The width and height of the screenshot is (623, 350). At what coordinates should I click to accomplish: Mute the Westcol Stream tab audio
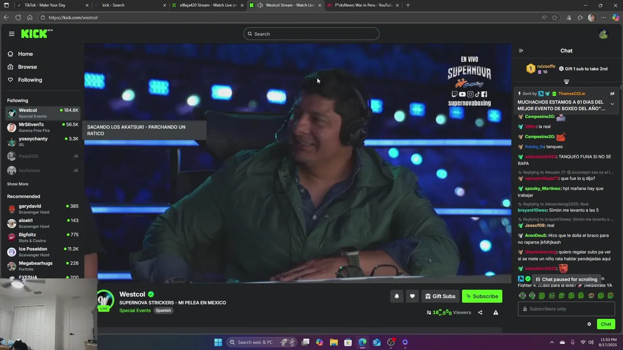(x=260, y=5)
